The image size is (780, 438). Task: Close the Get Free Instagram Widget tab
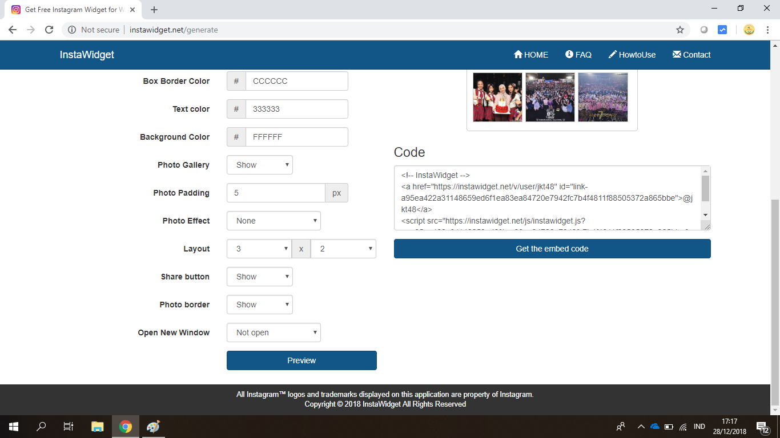(x=133, y=10)
